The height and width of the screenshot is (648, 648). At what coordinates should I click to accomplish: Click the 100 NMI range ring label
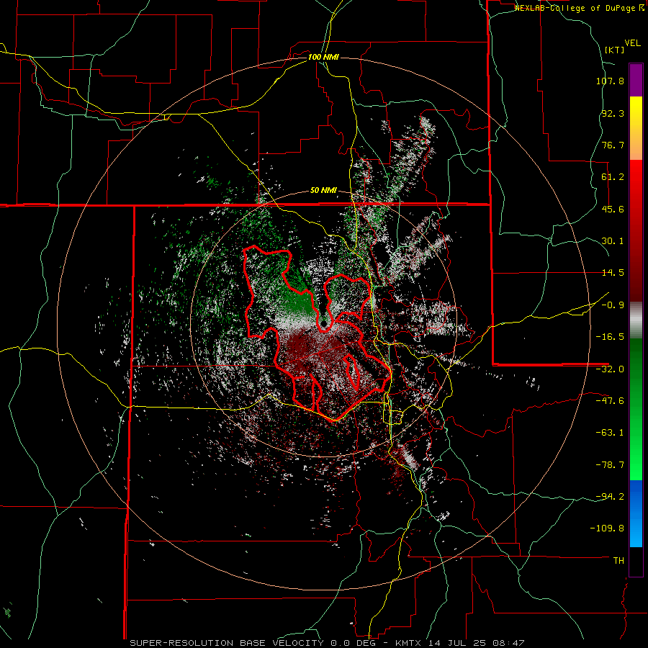point(323,57)
